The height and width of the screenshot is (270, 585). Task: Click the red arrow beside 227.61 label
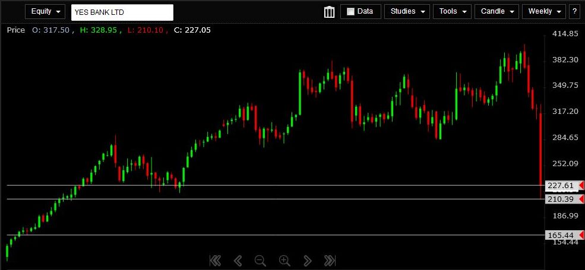[x=581, y=186]
